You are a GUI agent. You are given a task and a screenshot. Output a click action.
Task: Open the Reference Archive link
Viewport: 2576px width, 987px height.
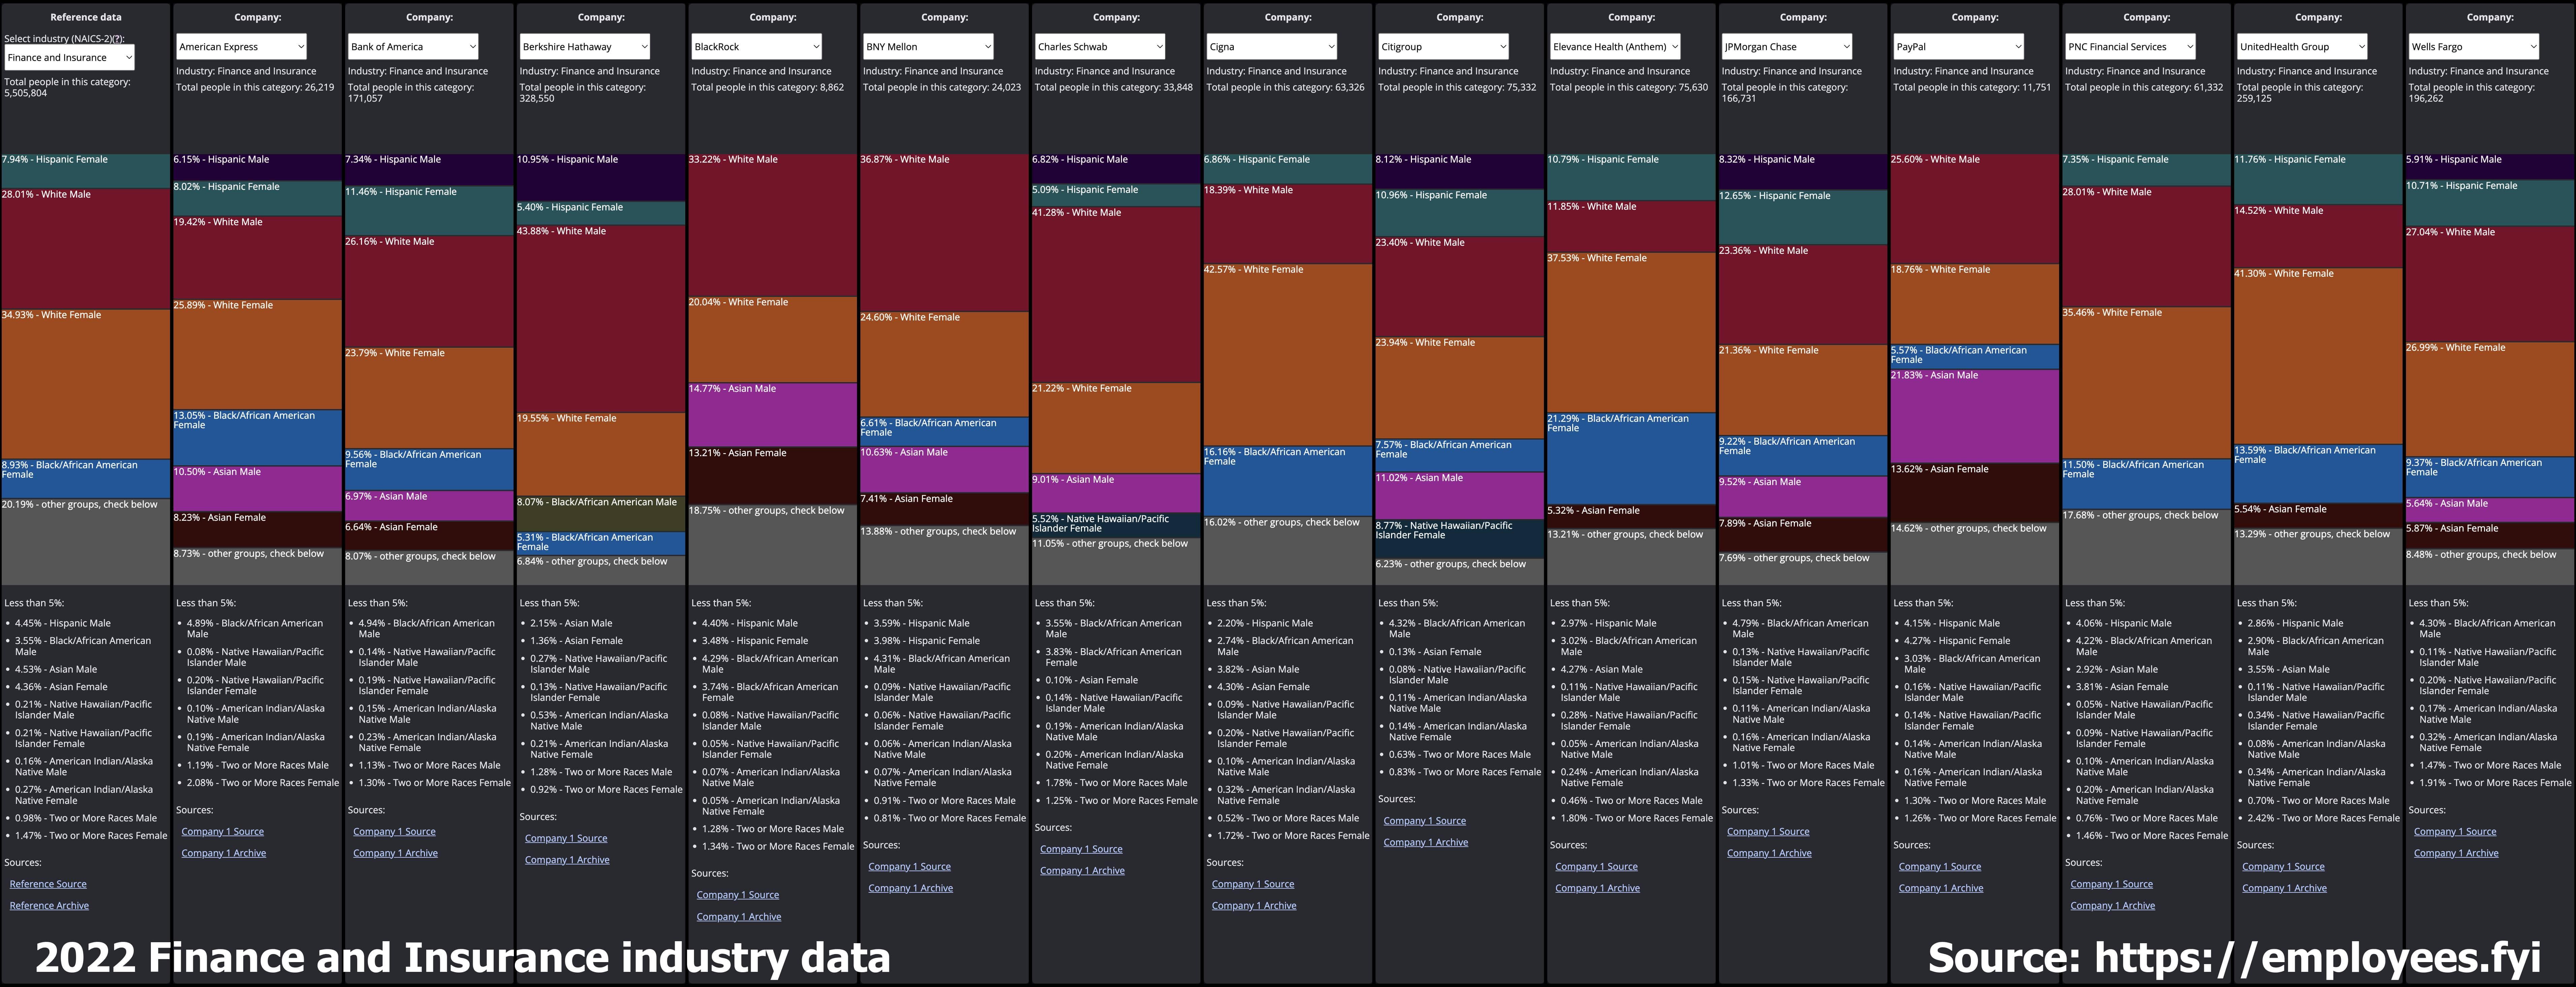(49, 906)
